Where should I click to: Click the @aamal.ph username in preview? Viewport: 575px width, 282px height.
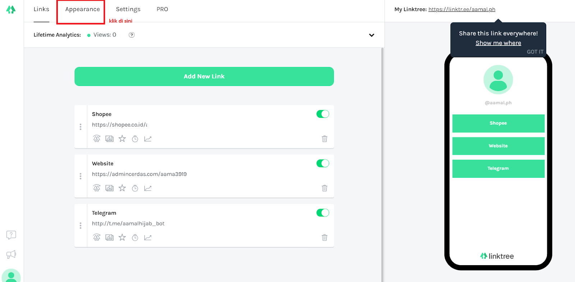[x=498, y=103]
